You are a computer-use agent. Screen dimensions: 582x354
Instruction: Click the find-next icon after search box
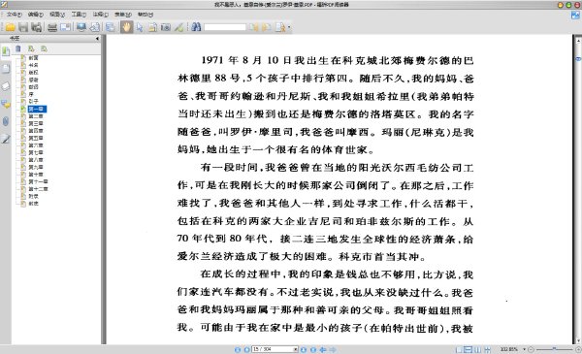click(266, 27)
